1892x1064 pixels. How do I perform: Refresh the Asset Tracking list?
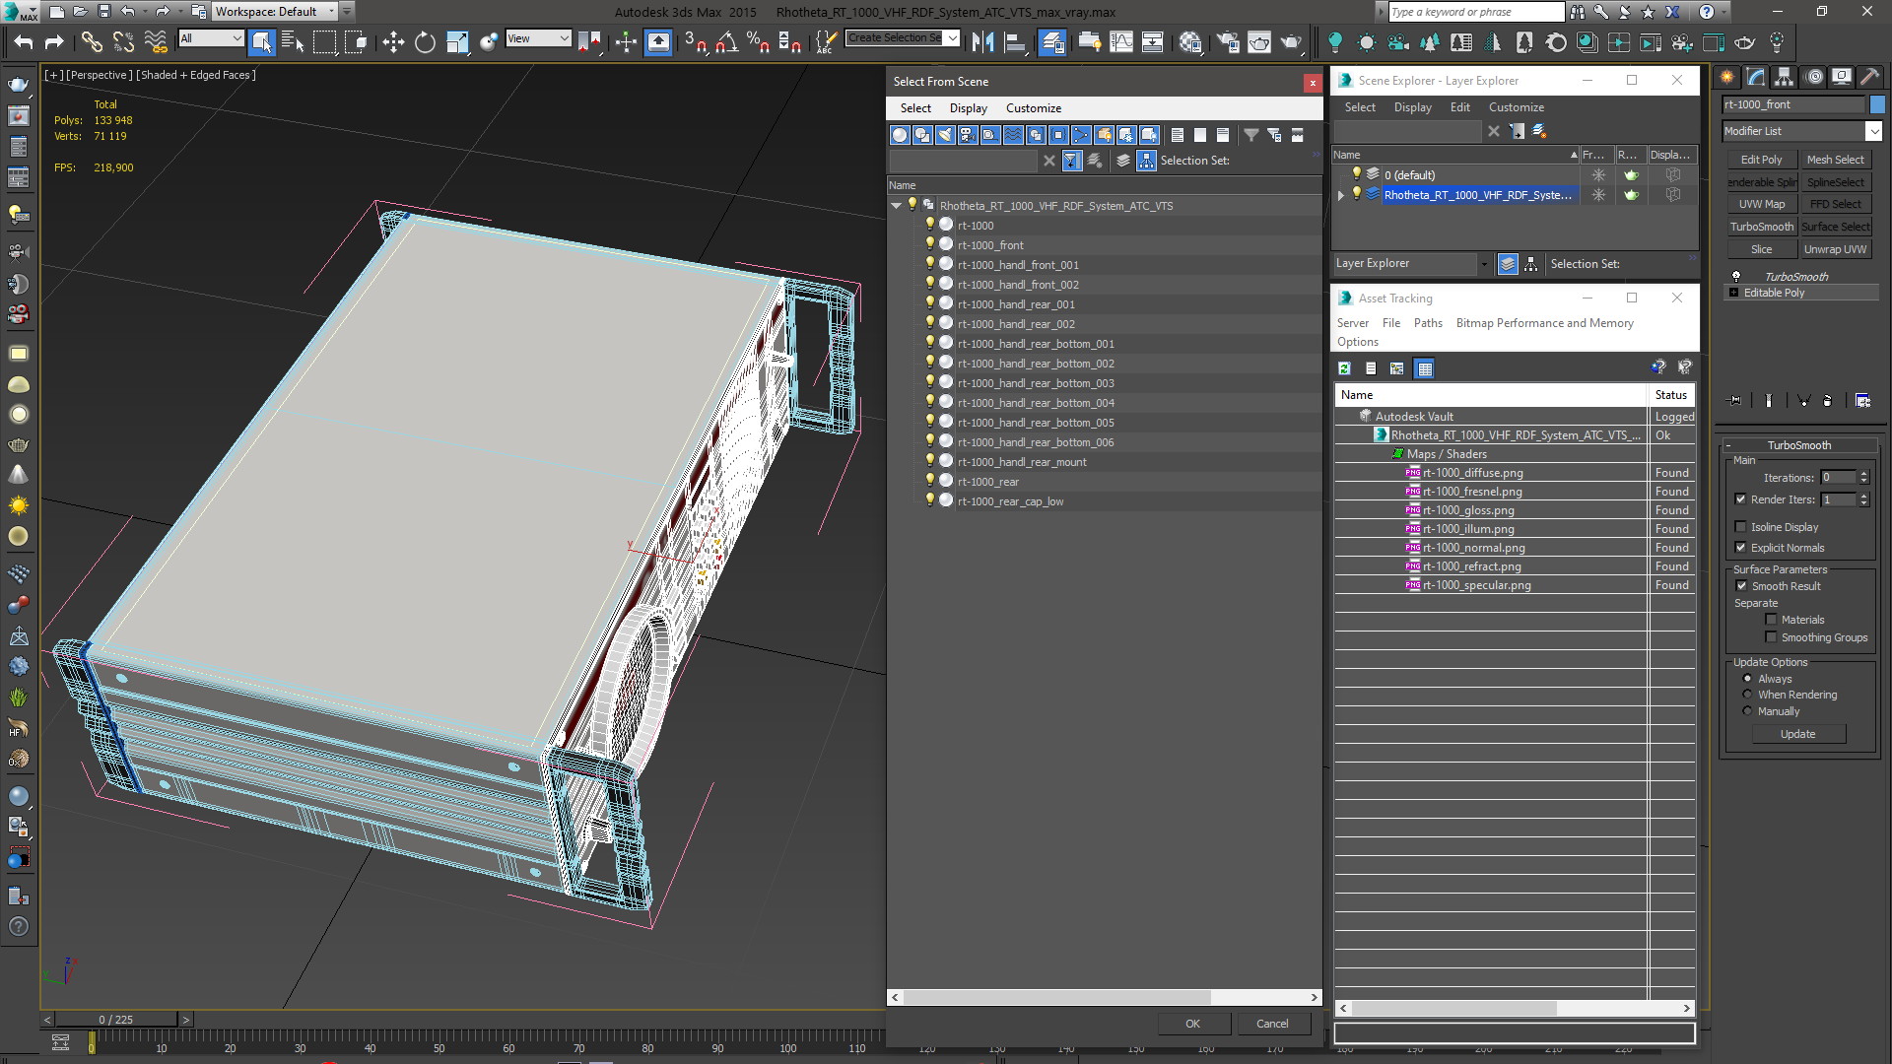pos(1344,368)
